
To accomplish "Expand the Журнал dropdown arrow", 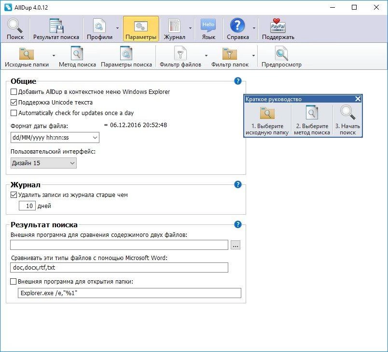I will (x=190, y=28).
